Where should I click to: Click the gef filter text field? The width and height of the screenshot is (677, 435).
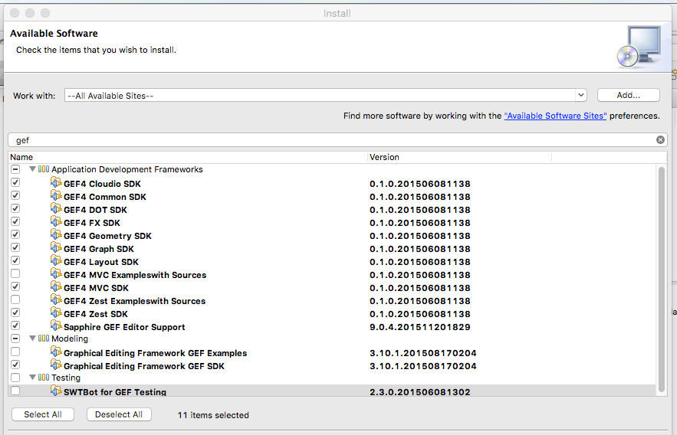tap(330, 140)
